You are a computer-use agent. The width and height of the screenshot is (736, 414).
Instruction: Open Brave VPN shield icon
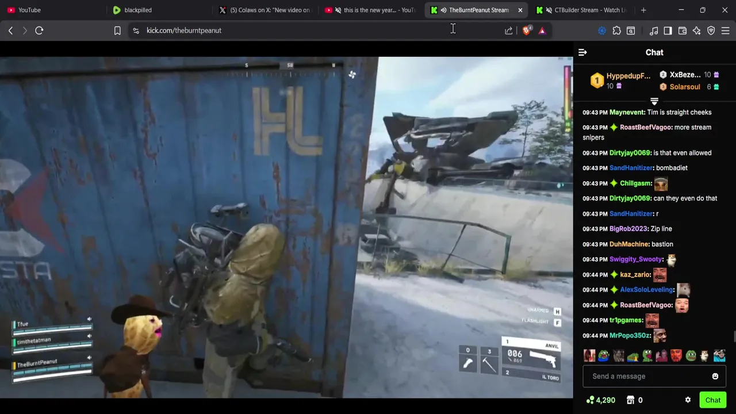pyautogui.click(x=711, y=30)
